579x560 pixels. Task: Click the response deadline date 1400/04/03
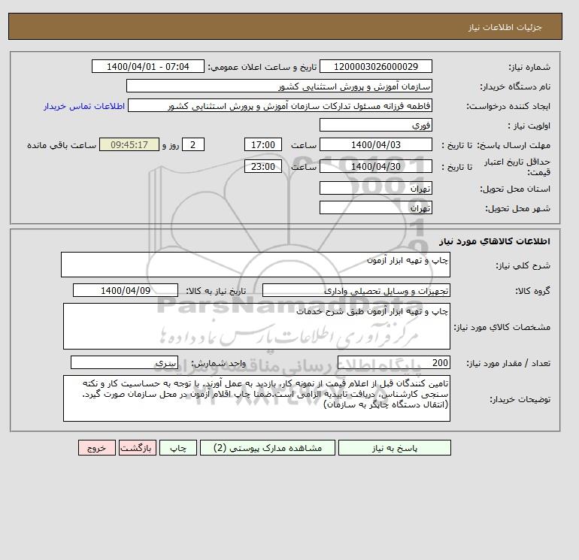(375, 145)
